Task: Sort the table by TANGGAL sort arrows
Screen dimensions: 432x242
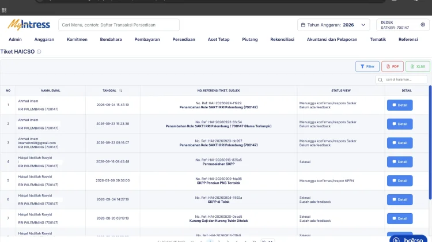Action: (x=120, y=90)
